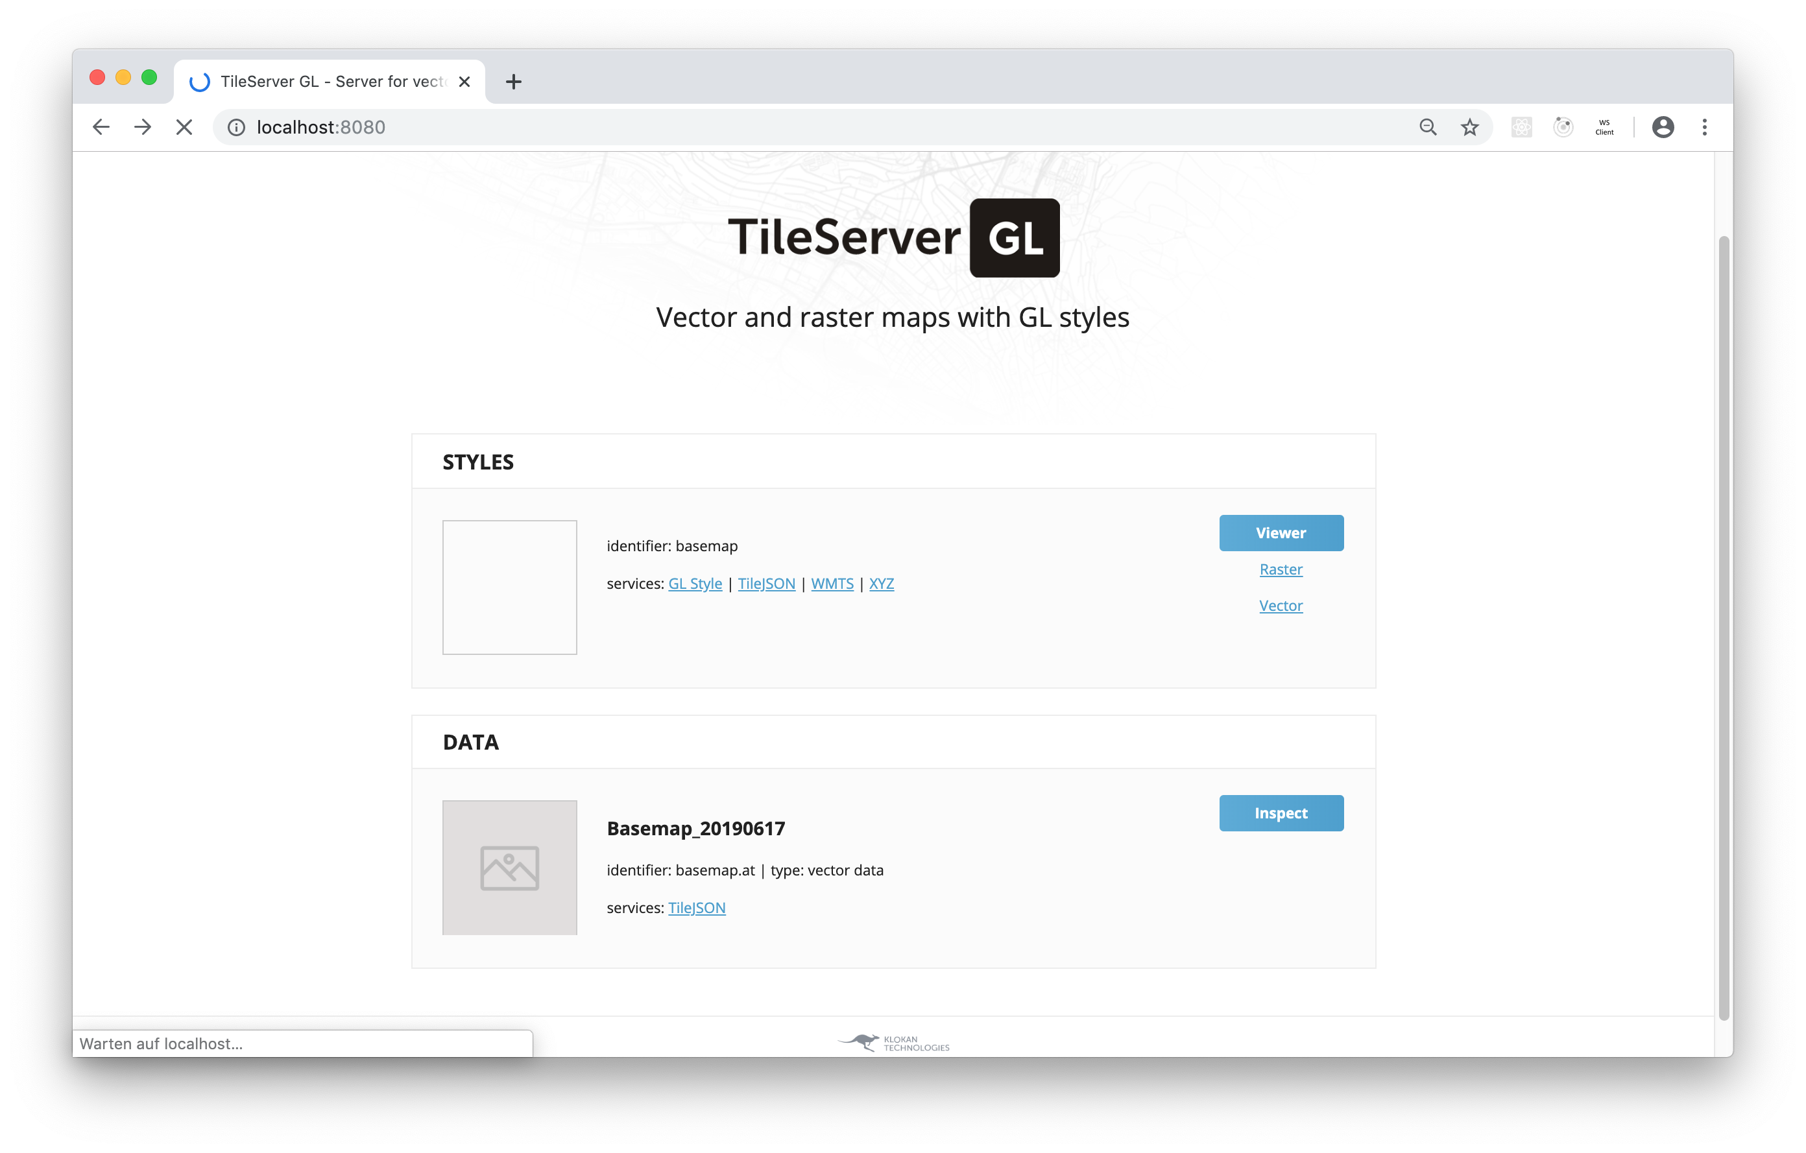Open the basemap Viewer button

tap(1281, 533)
